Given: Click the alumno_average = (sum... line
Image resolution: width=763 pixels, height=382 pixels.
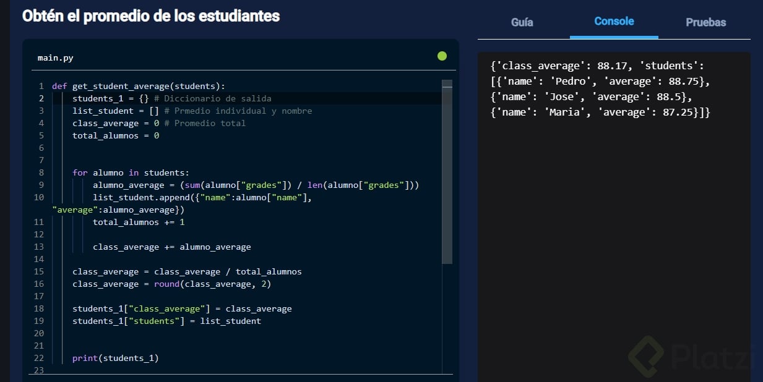Looking at the screenshot, I should (x=256, y=185).
